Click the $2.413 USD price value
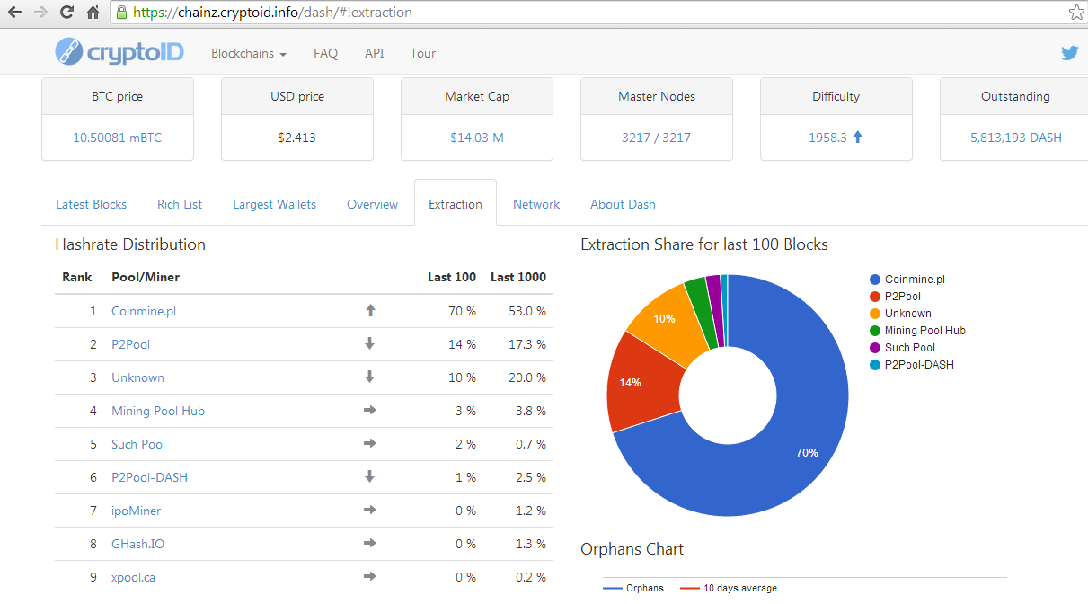 coord(297,138)
